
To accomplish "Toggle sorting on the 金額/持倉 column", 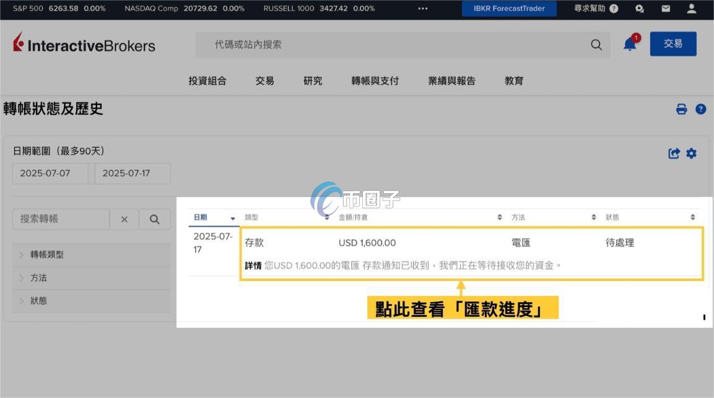I will point(499,217).
